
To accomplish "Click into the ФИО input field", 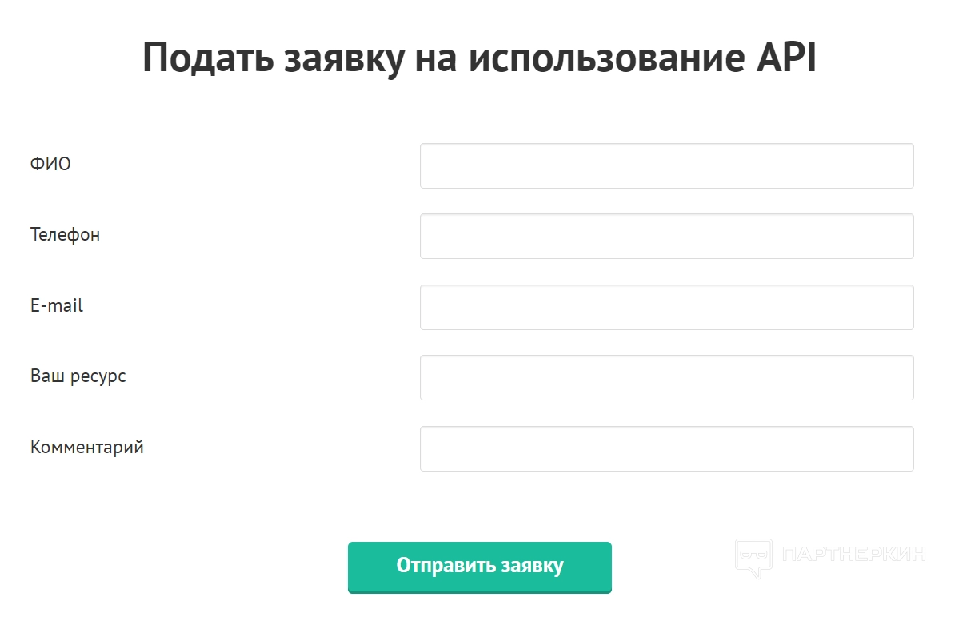I will (x=666, y=165).
